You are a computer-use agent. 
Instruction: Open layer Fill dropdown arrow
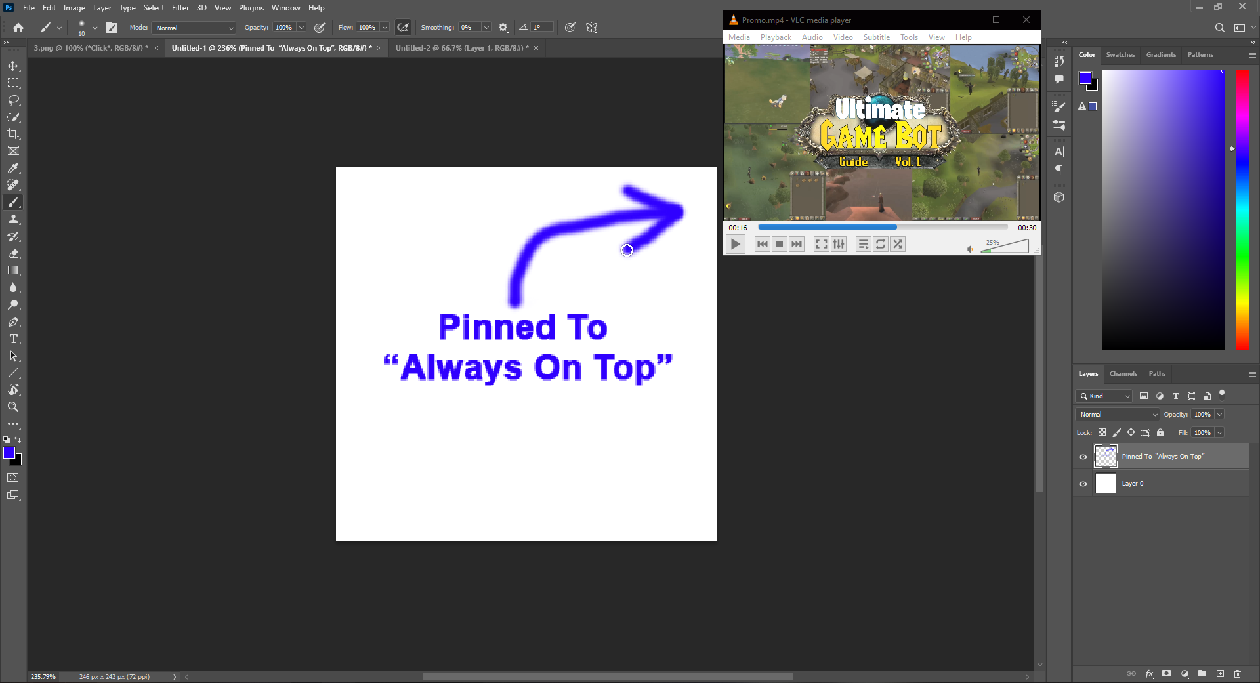pyautogui.click(x=1219, y=432)
